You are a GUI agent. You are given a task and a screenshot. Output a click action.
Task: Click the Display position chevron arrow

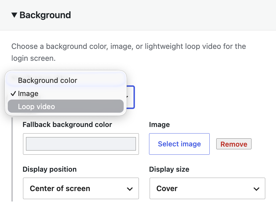[130, 189]
